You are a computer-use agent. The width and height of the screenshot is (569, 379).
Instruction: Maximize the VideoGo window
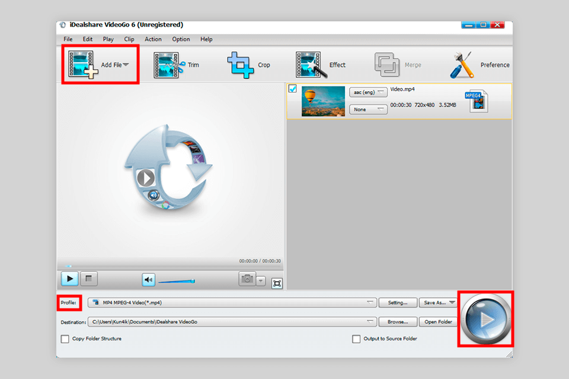pos(483,25)
